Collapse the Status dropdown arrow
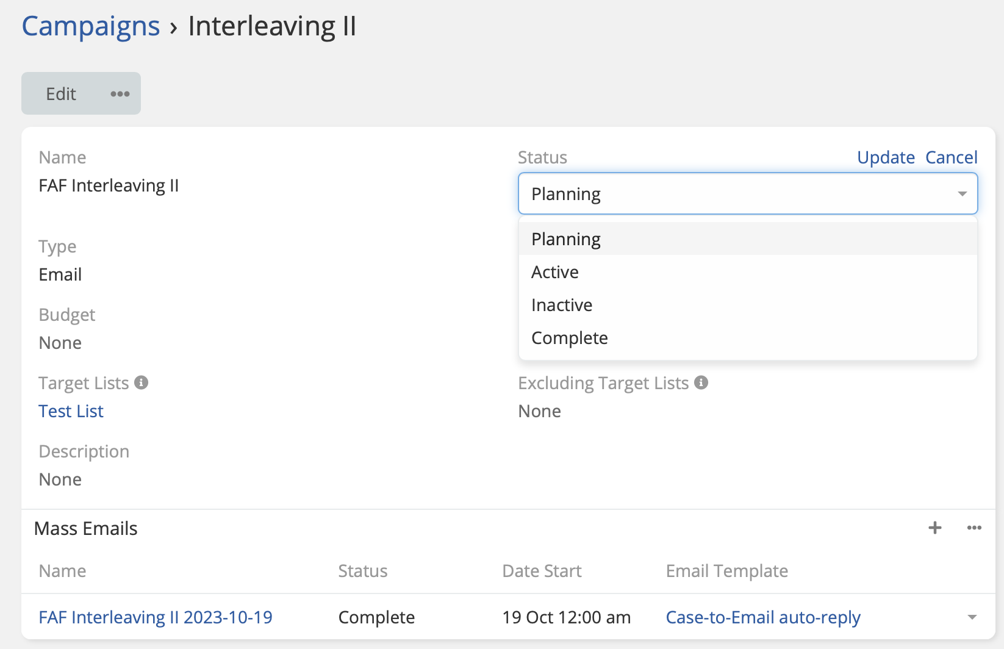Viewport: 1004px width, 649px height. pos(963,194)
